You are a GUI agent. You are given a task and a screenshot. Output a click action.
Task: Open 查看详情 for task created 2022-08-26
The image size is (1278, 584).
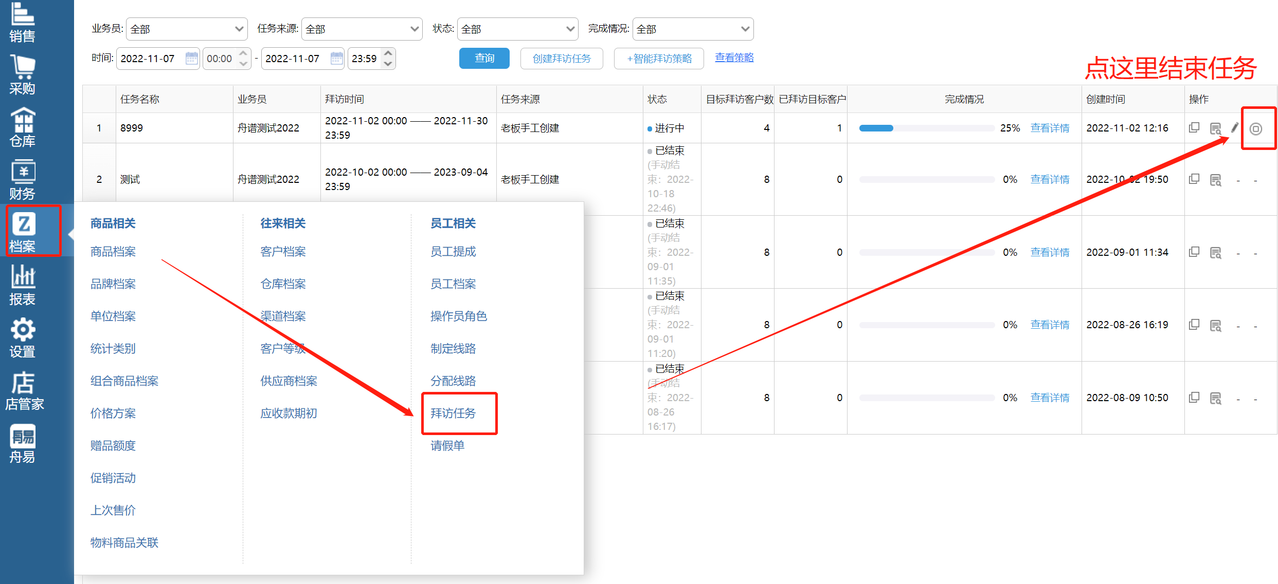pos(1050,325)
